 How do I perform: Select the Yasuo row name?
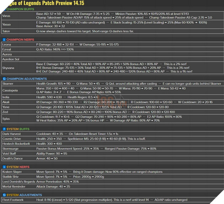tap(7, 25)
